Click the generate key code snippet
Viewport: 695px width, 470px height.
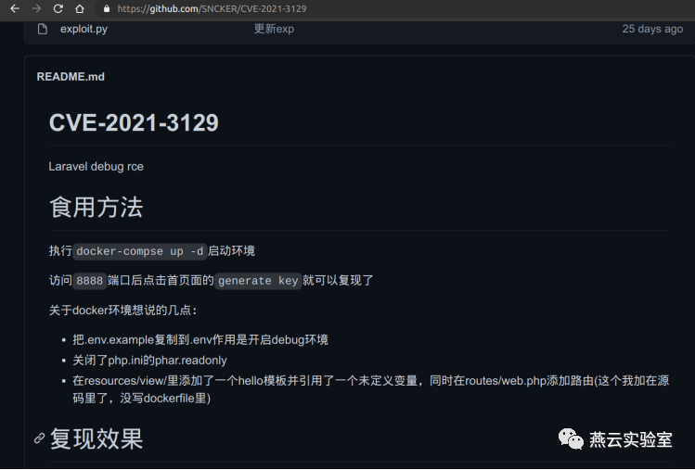(x=258, y=281)
